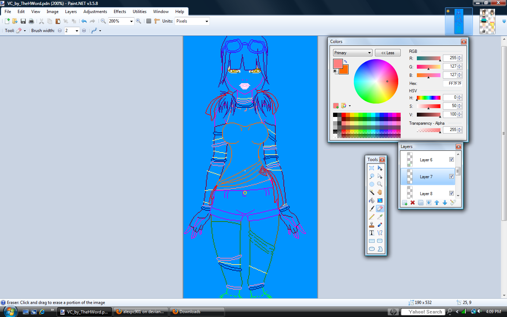507x317 pixels.
Task: Click the Undo arrow in toolbar
Action: [x=84, y=21]
